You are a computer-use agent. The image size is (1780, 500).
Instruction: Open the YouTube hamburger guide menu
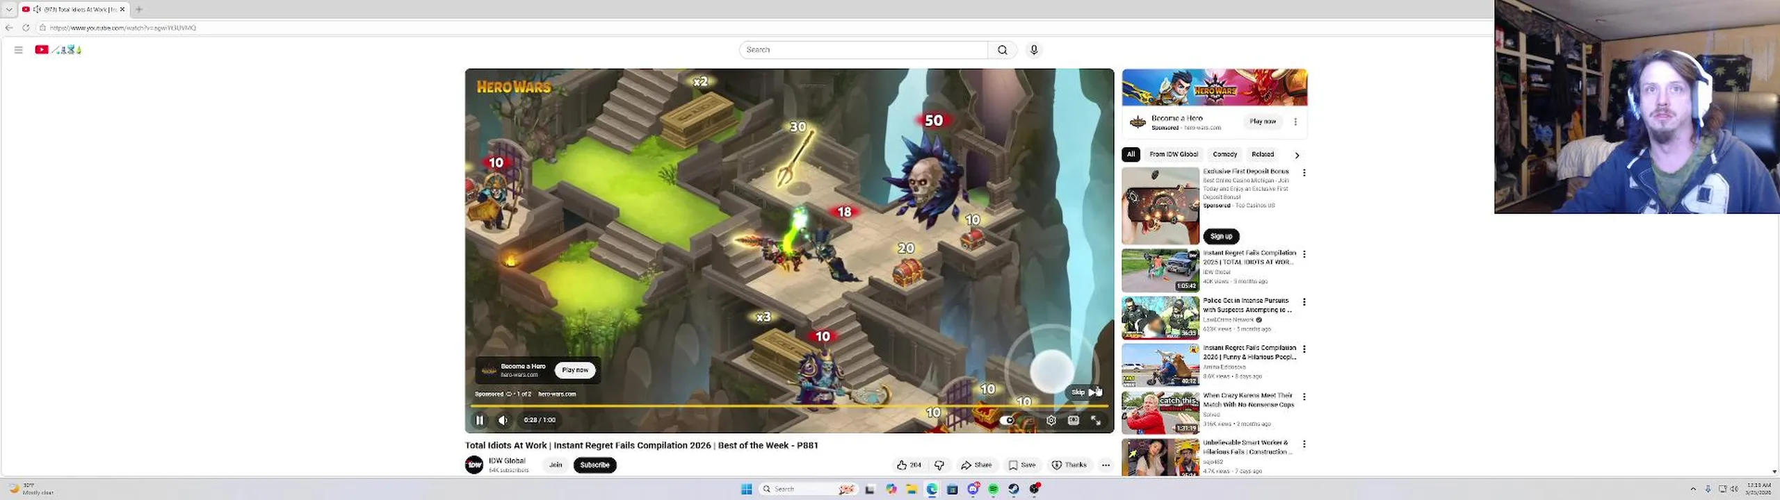(x=19, y=50)
